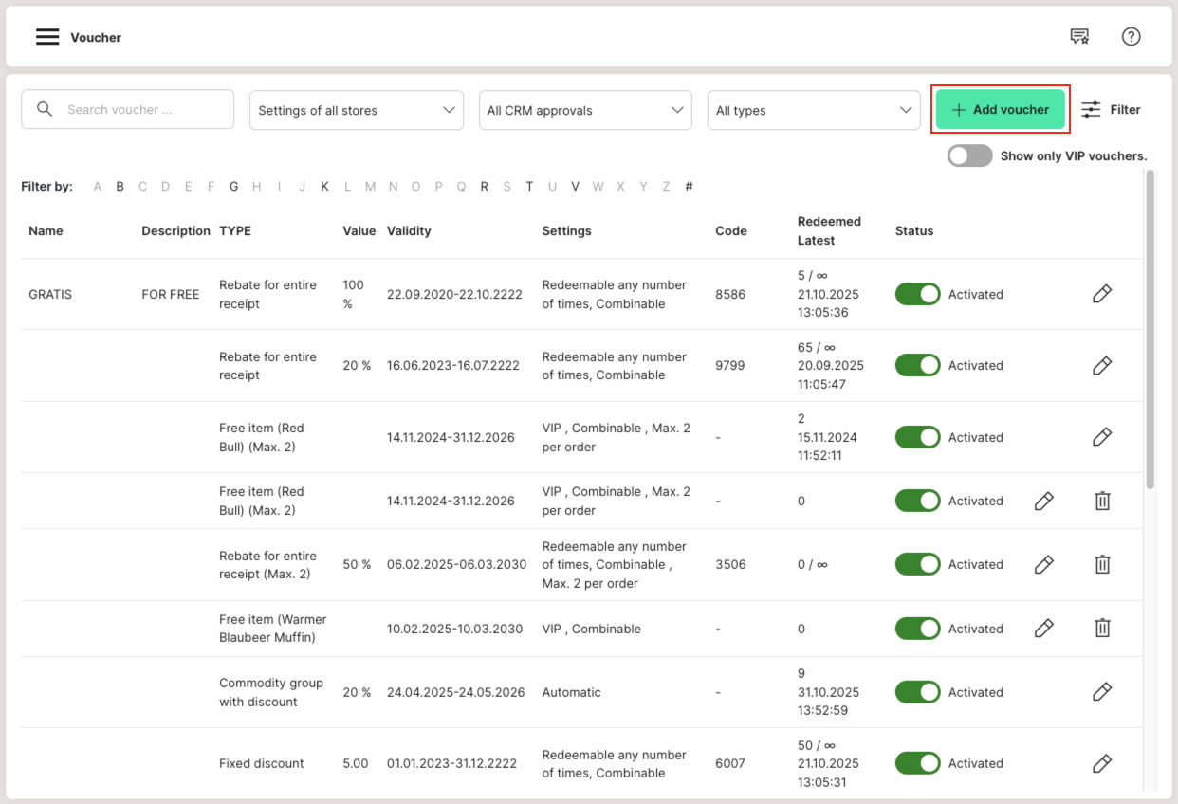Edit the Fixed discount voucher

tap(1101, 763)
